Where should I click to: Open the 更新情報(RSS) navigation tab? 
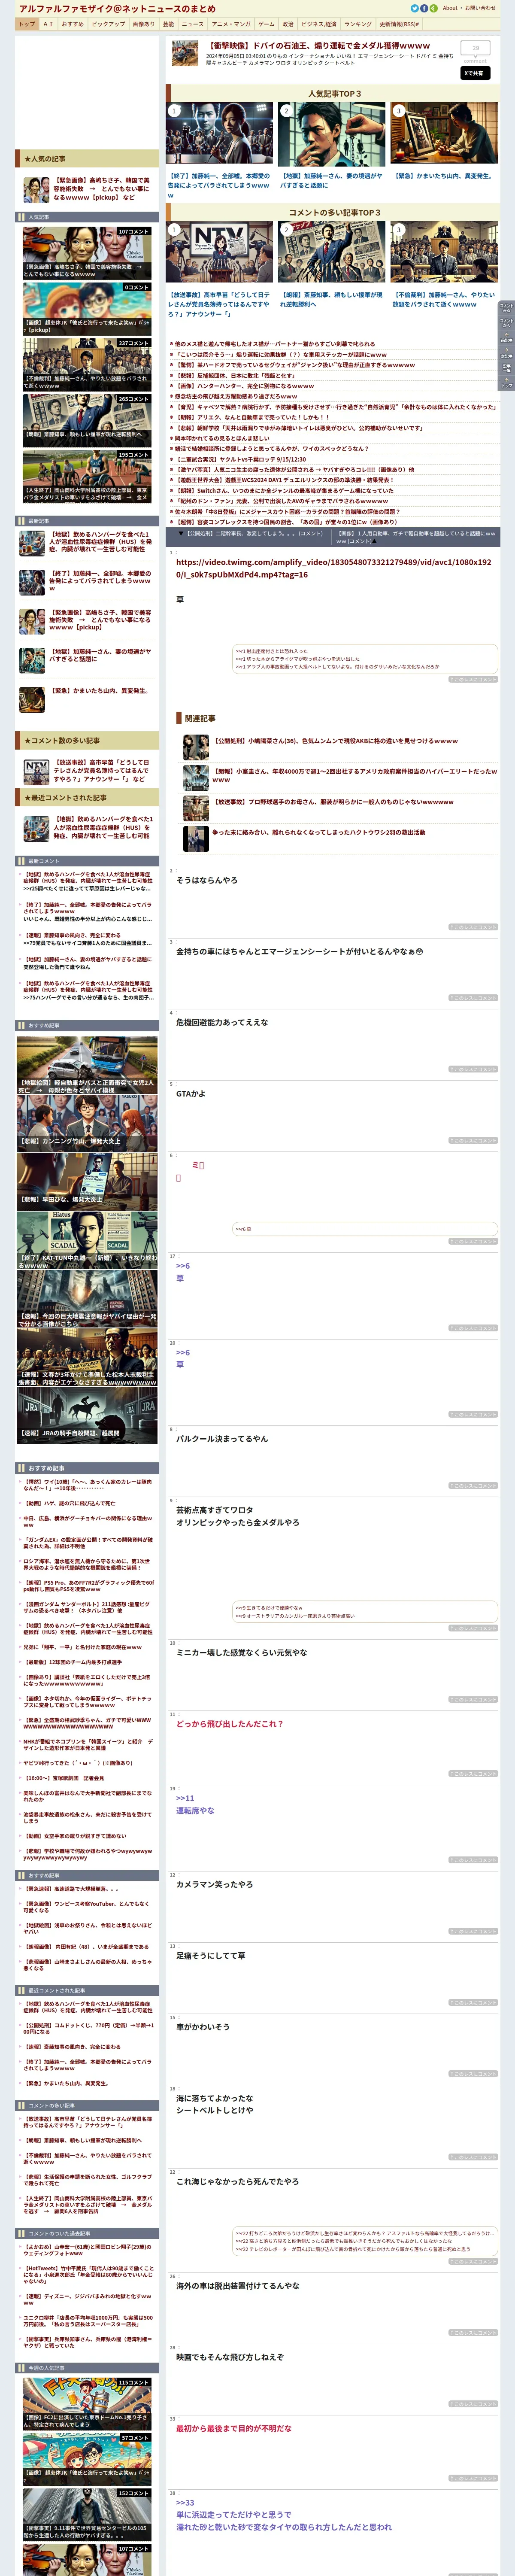point(399,24)
